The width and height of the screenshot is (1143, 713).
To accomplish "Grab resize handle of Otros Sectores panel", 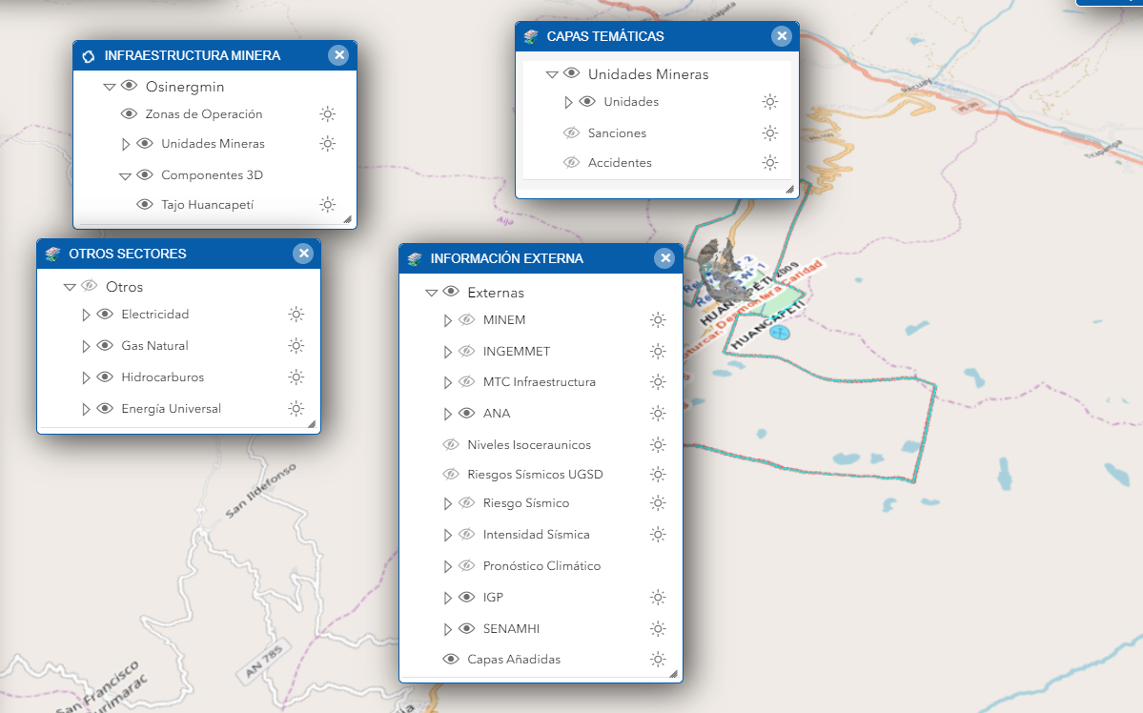I will pos(312,424).
